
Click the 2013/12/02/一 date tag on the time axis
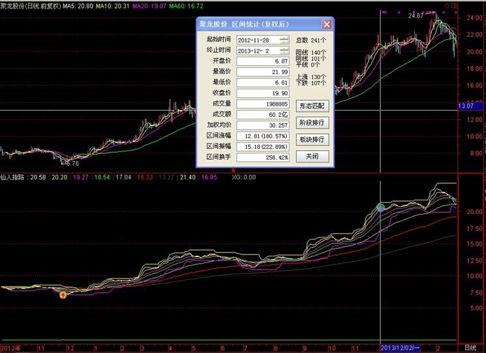tap(400, 348)
